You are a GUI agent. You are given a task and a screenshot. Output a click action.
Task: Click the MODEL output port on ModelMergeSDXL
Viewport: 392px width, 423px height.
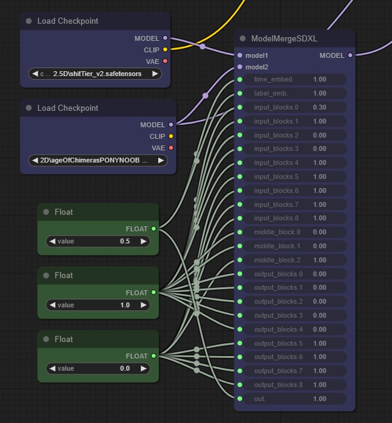coord(350,55)
